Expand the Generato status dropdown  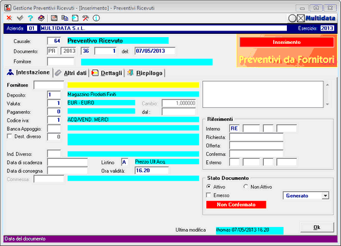click(x=325, y=195)
